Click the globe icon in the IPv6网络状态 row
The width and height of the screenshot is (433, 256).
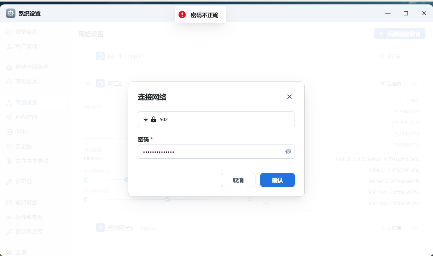tap(249, 199)
